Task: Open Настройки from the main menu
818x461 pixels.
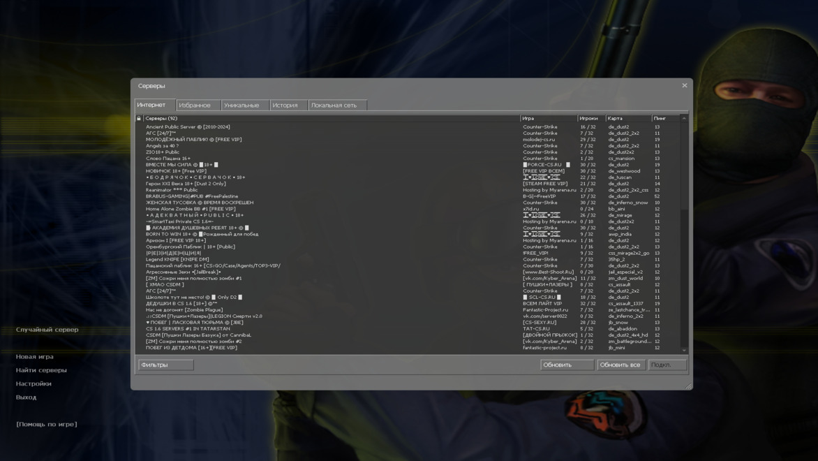Action: (34, 383)
